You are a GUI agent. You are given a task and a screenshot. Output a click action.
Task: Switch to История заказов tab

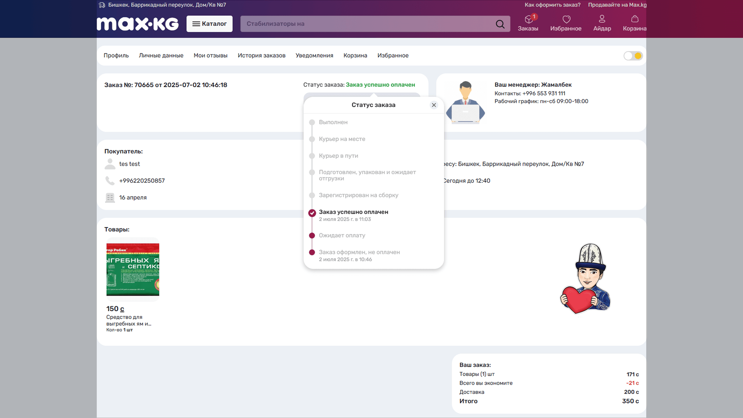261,56
